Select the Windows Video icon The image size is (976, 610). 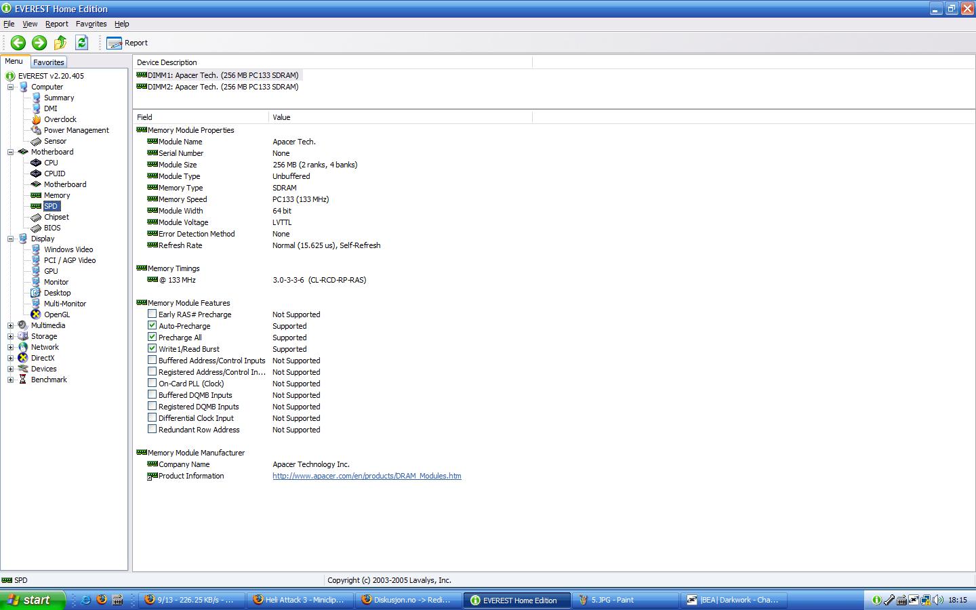36,249
